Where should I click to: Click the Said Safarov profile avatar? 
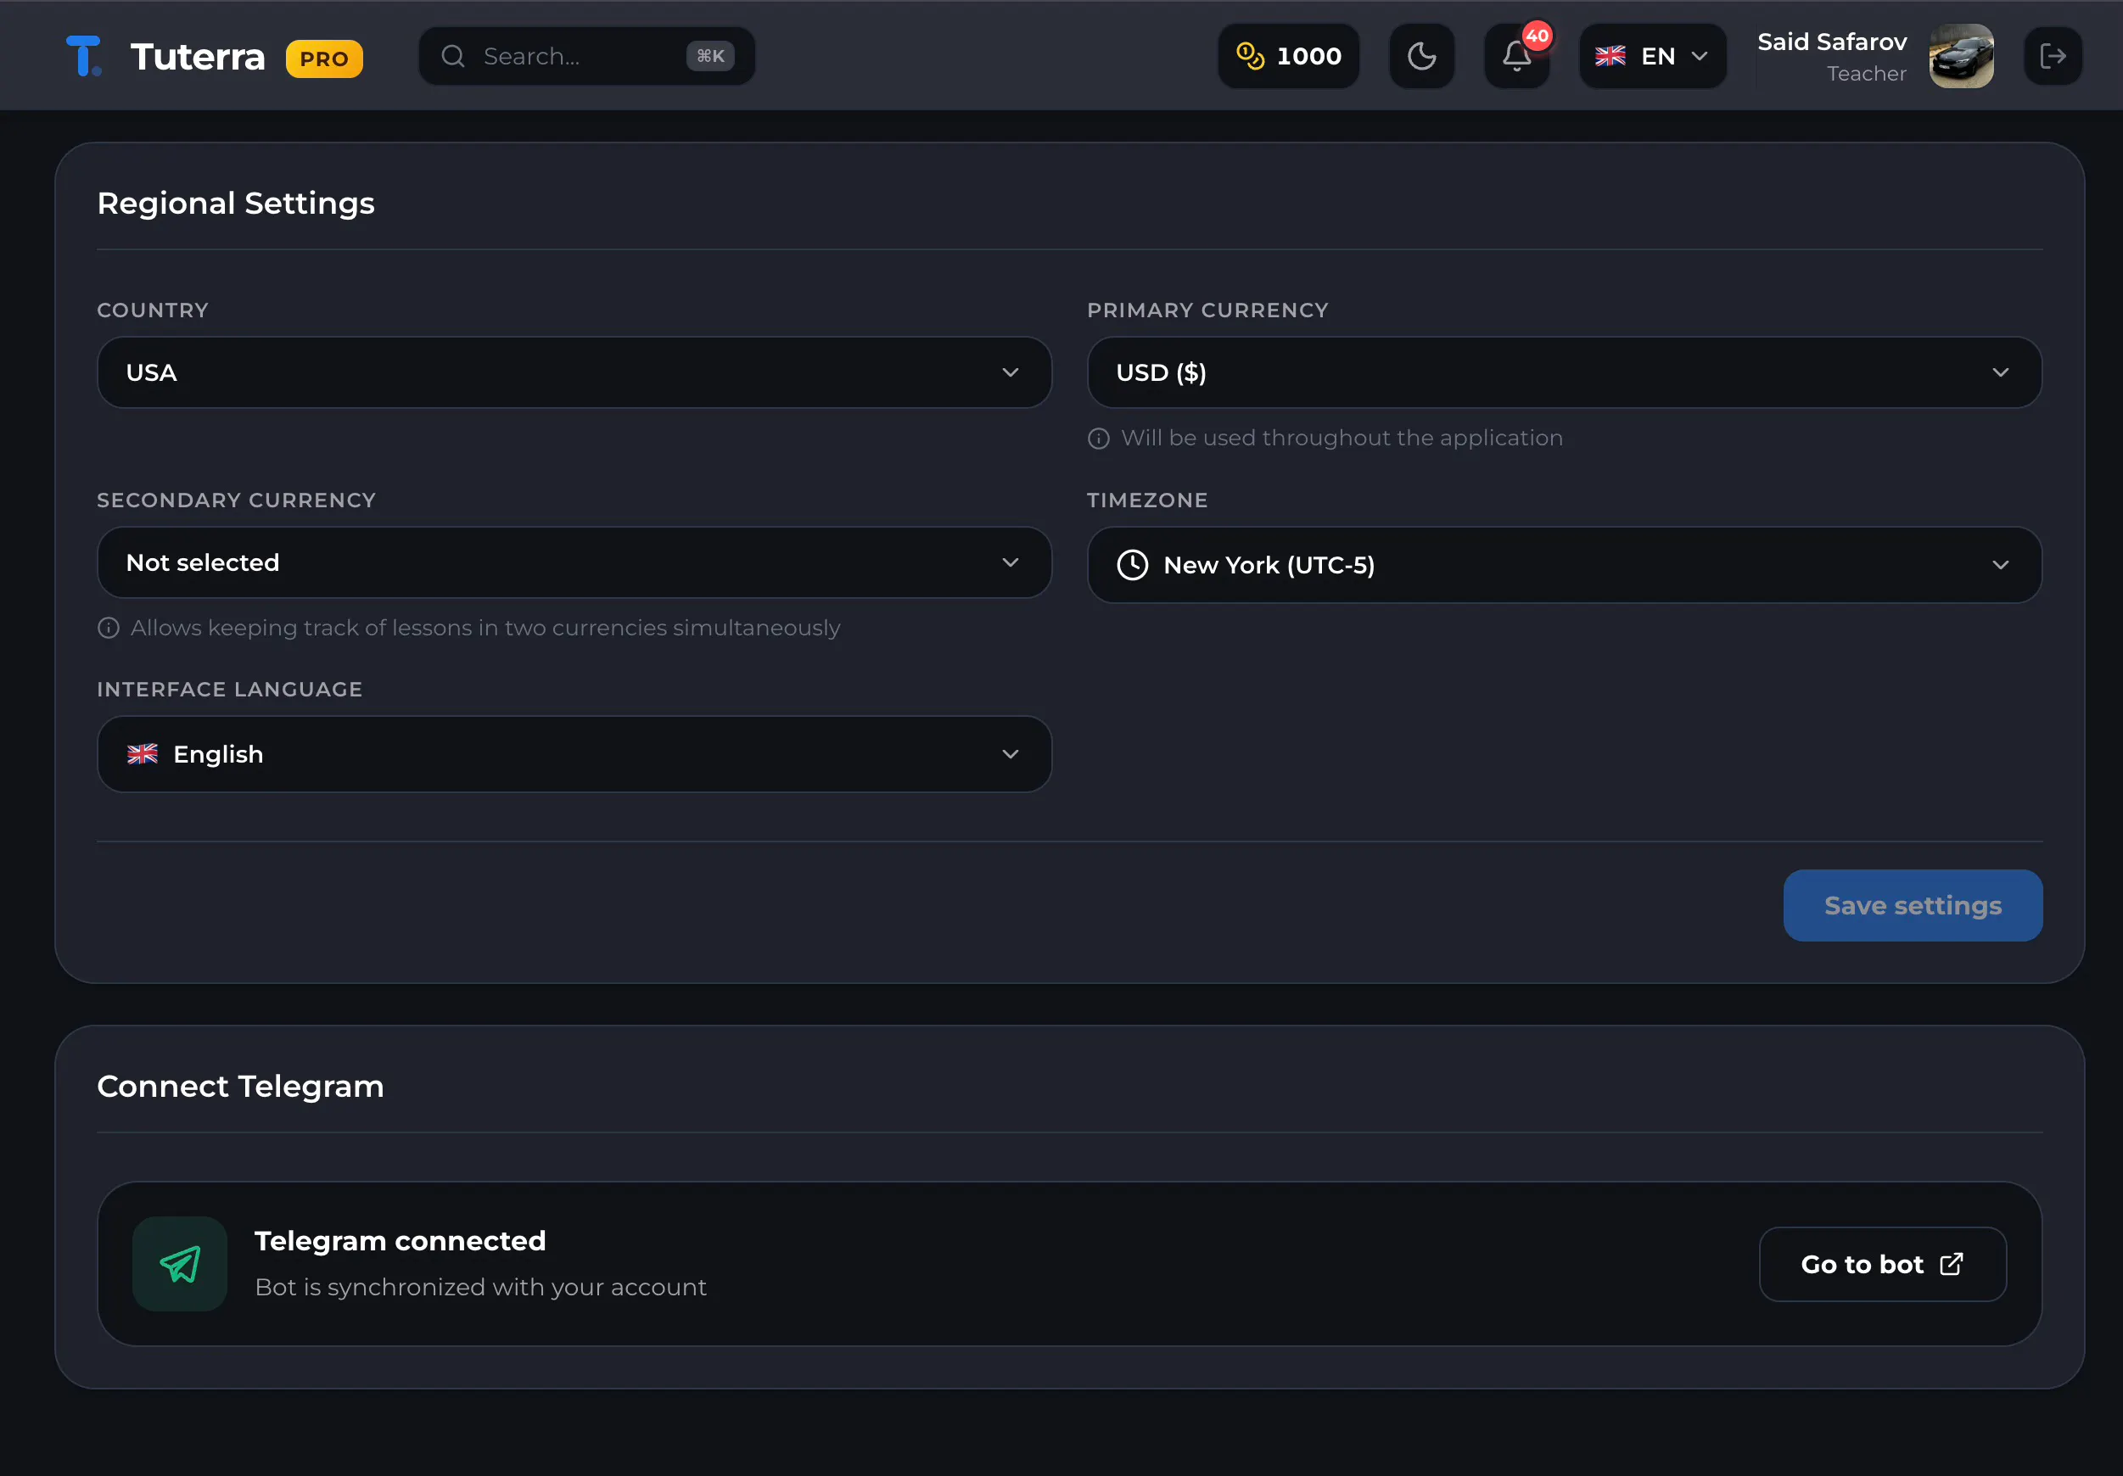pyautogui.click(x=1961, y=56)
